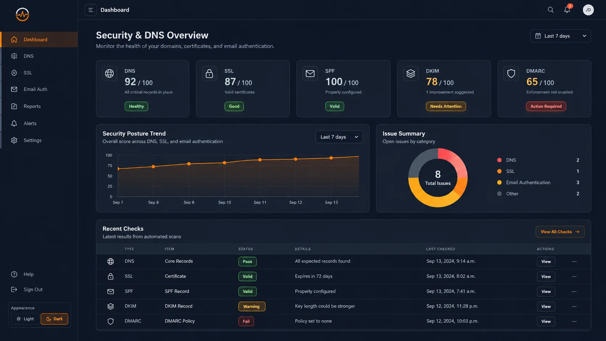Open DNS section in sidebar

click(x=39, y=56)
